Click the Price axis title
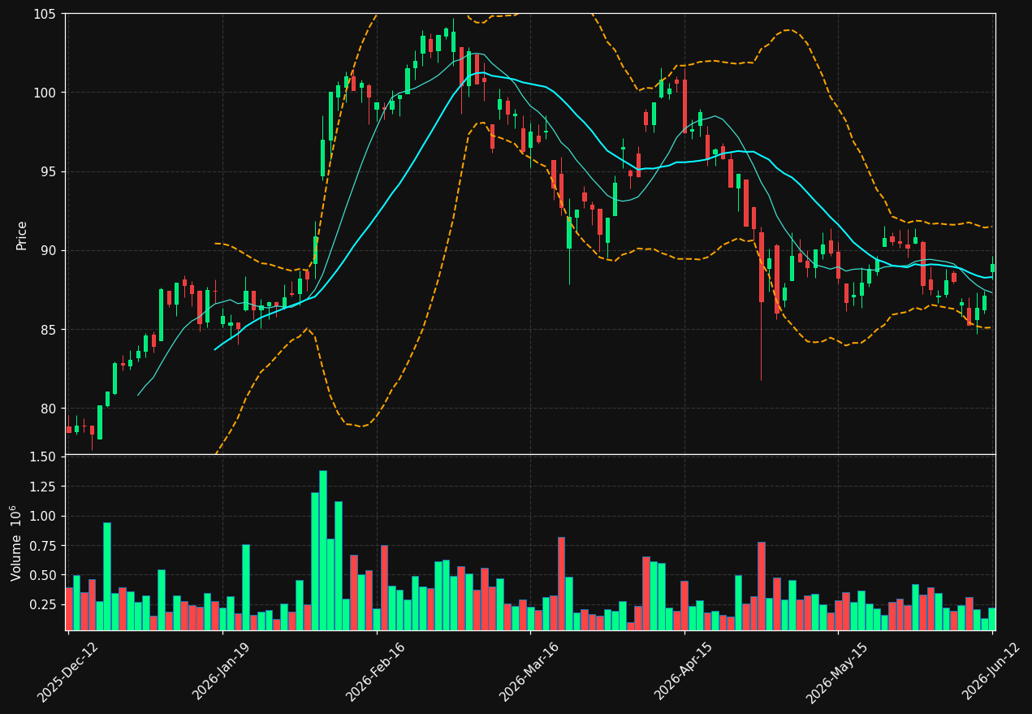1032x714 pixels. tap(22, 235)
